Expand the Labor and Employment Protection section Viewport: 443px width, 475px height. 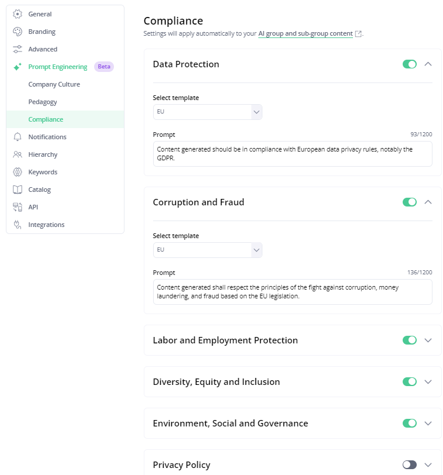click(428, 340)
